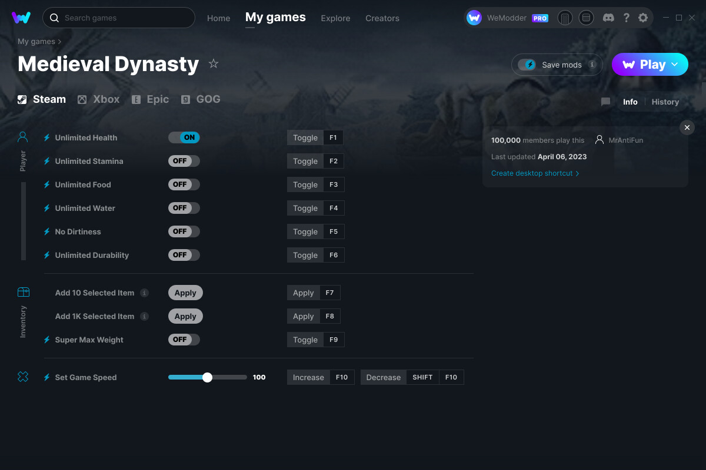Open the comments chat bubble icon
The width and height of the screenshot is (706, 470).
click(605, 102)
